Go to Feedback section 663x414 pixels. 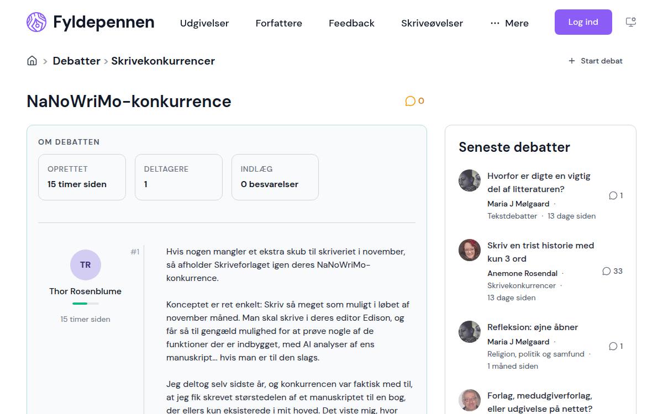pos(351,23)
